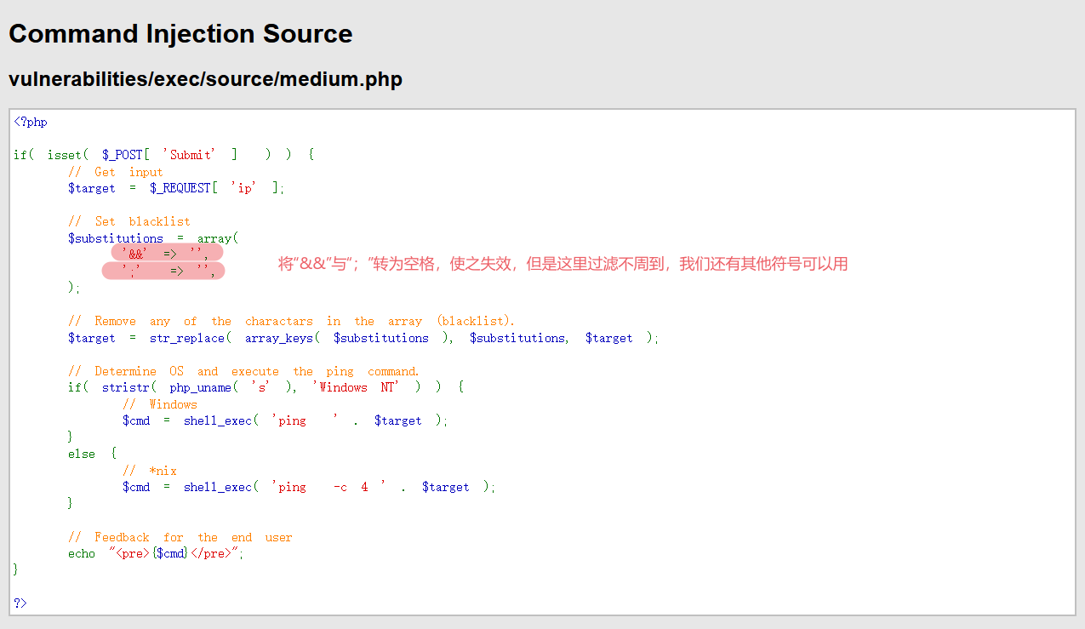Click the opening <?php tag
Screen dimensions: 1085x629
coord(31,122)
